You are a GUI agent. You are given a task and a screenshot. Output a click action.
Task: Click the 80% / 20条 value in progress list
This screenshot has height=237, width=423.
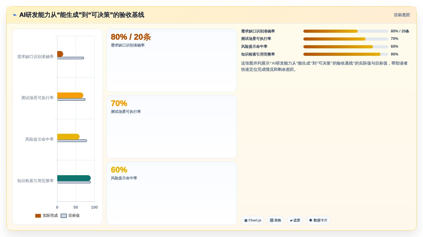(400, 31)
